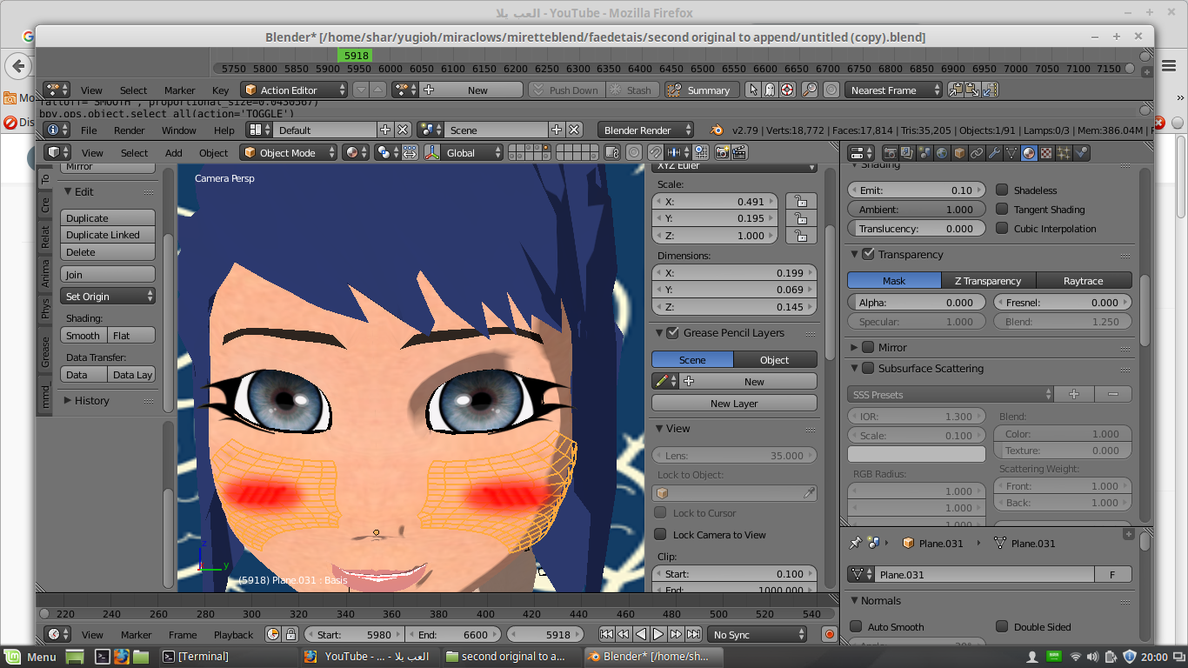Enable the Mirror panel checkbox

(868, 347)
